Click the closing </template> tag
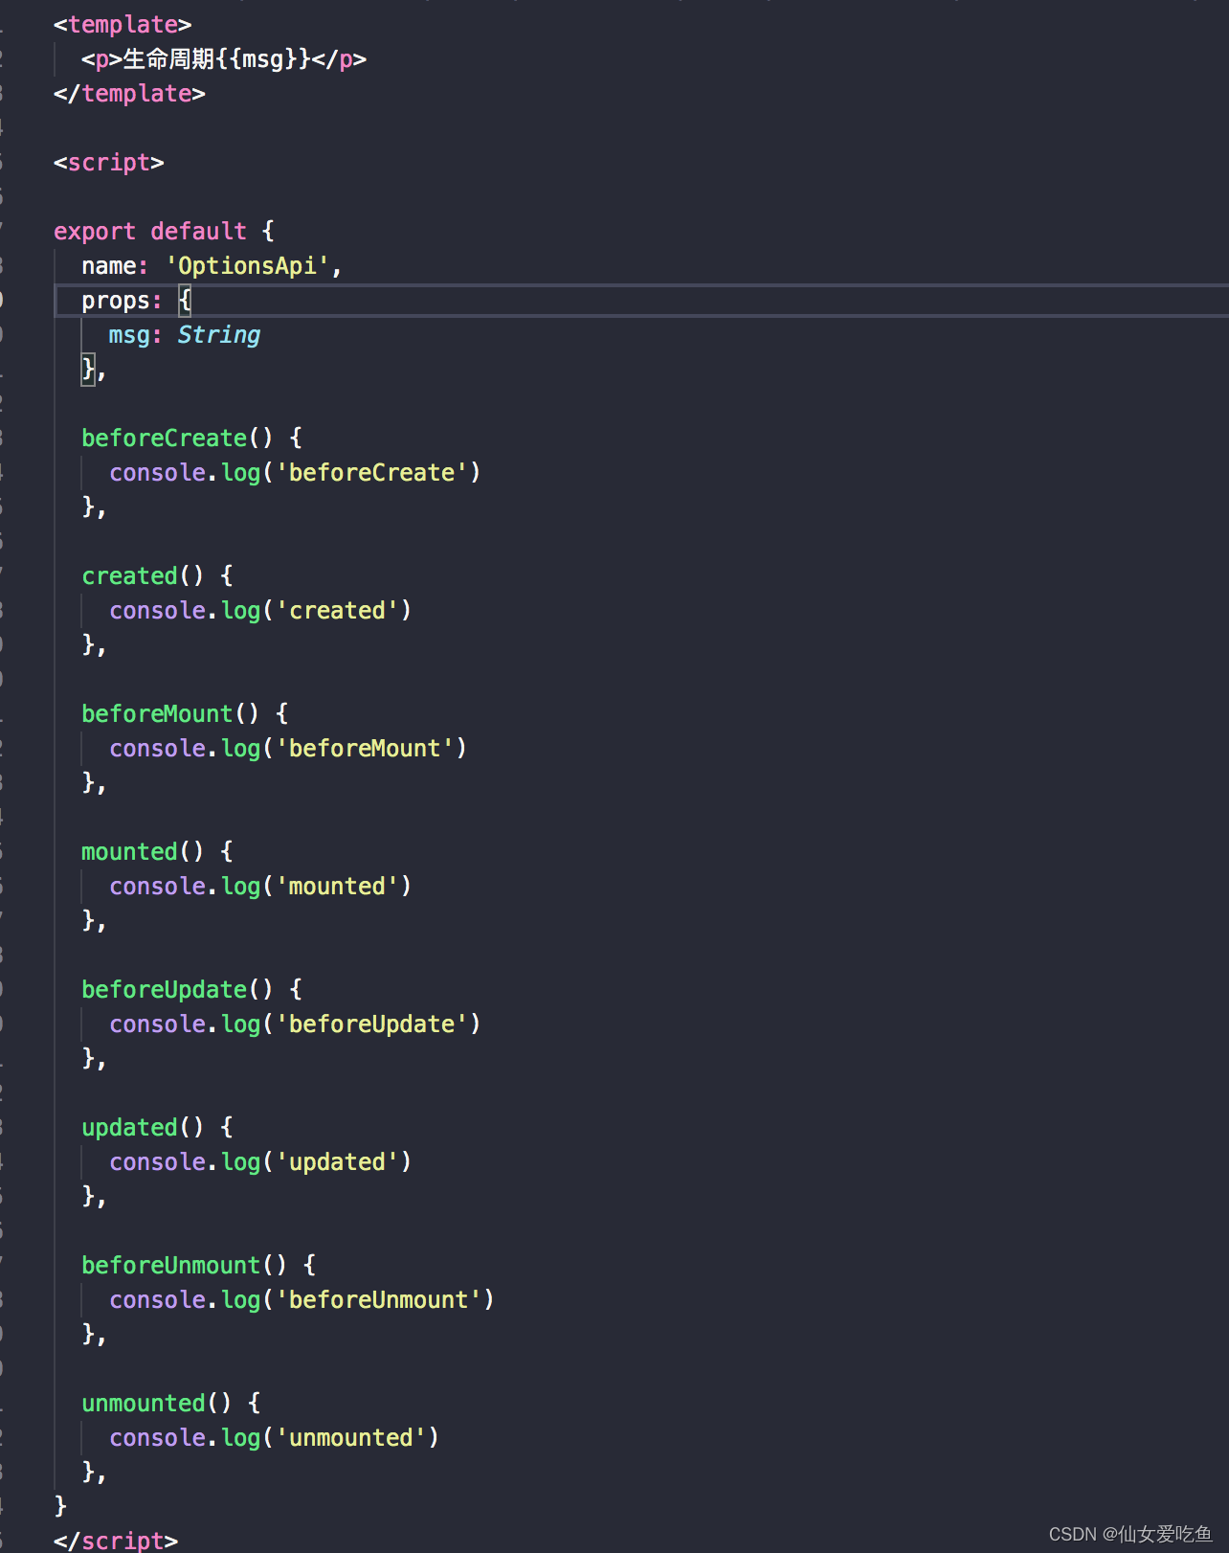Screen dimensions: 1229x1553 pos(129,93)
